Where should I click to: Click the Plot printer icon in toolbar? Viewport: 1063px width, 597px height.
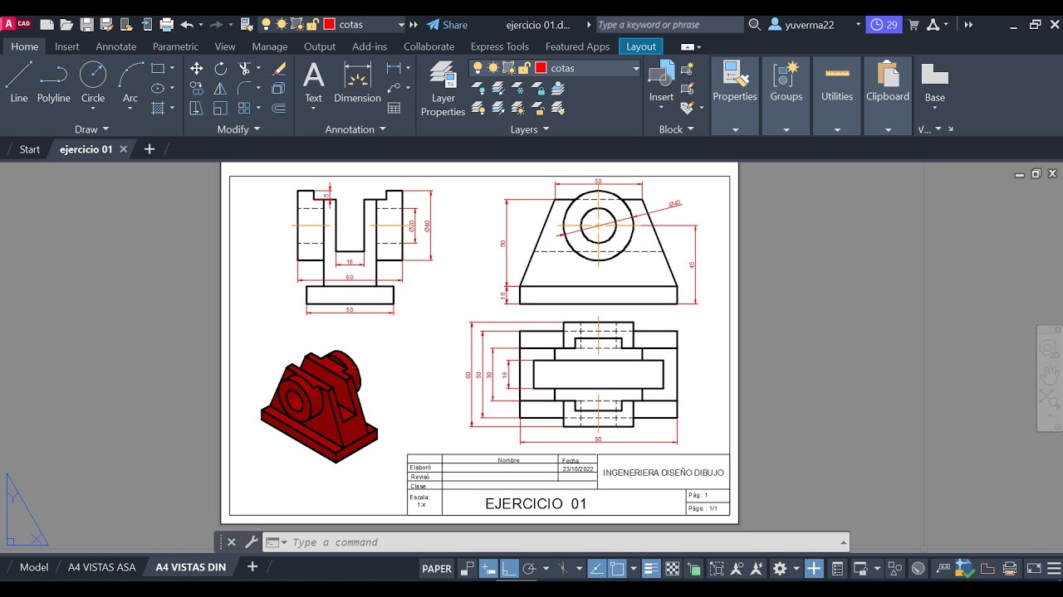click(166, 25)
